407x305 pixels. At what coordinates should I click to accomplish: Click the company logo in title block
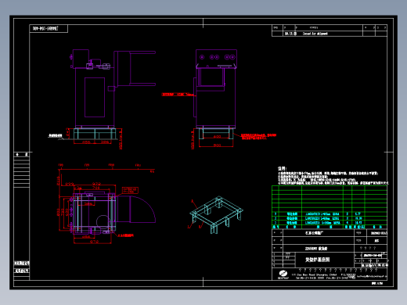pos(283,274)
